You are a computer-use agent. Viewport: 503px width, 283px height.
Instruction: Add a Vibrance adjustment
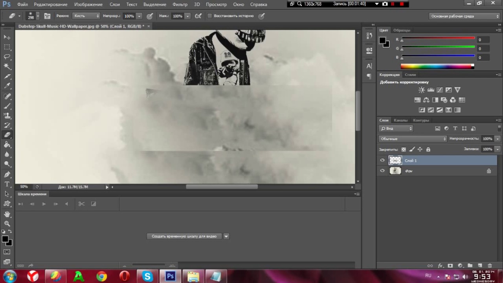(457, 90)
